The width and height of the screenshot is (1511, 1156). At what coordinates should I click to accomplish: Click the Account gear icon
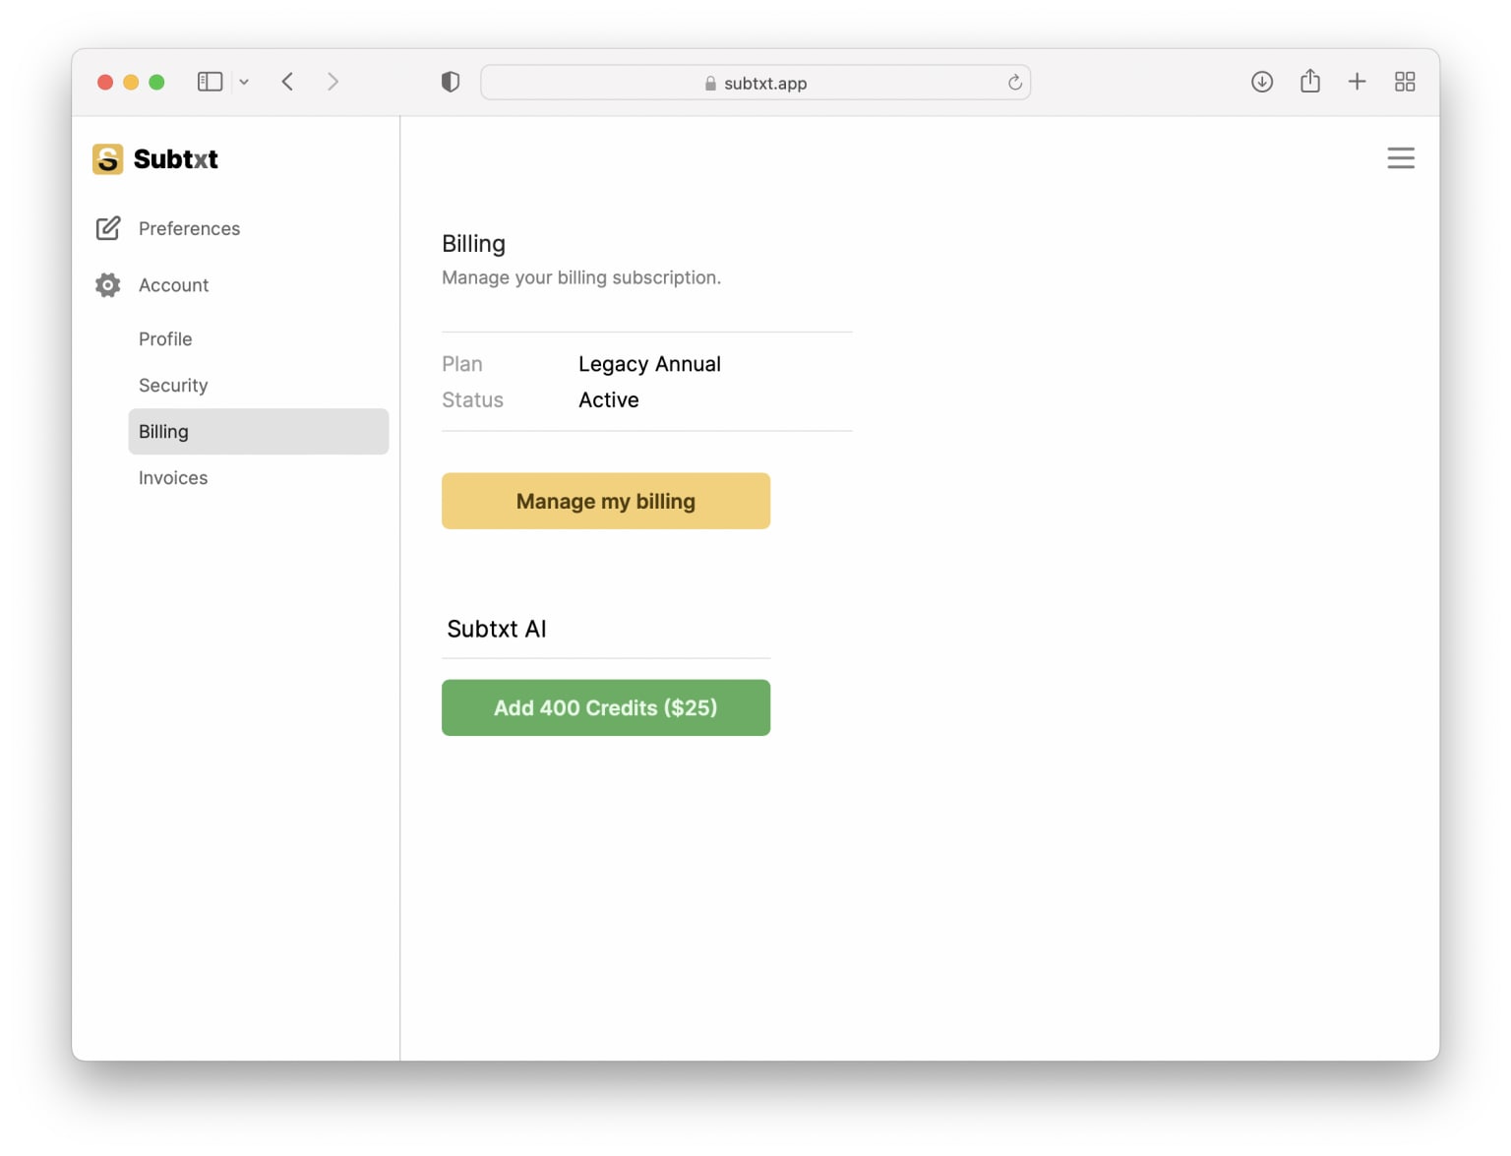[x=108, y=285]
